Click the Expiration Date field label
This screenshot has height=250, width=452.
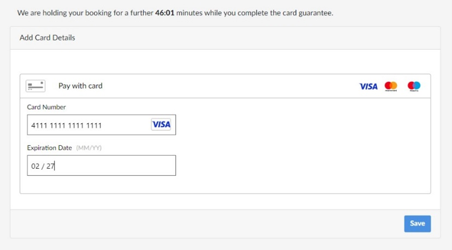pyautogui.click(x=50, y=148)
